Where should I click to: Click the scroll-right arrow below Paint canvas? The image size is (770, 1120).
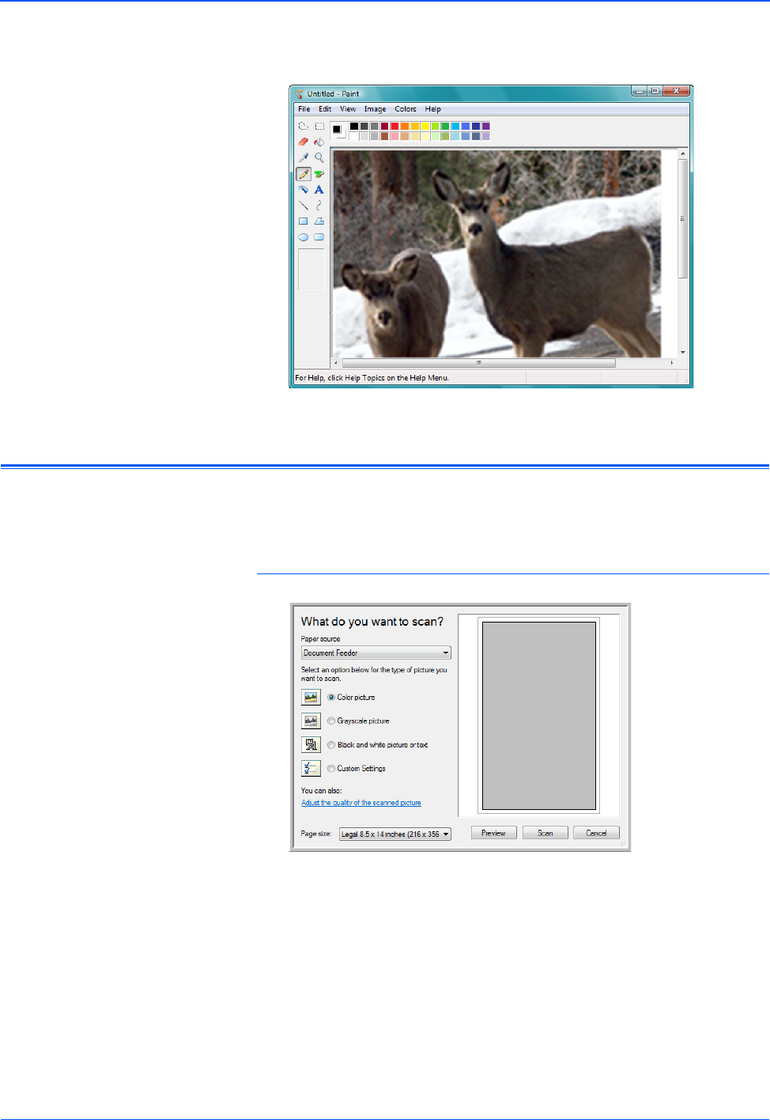673,363
